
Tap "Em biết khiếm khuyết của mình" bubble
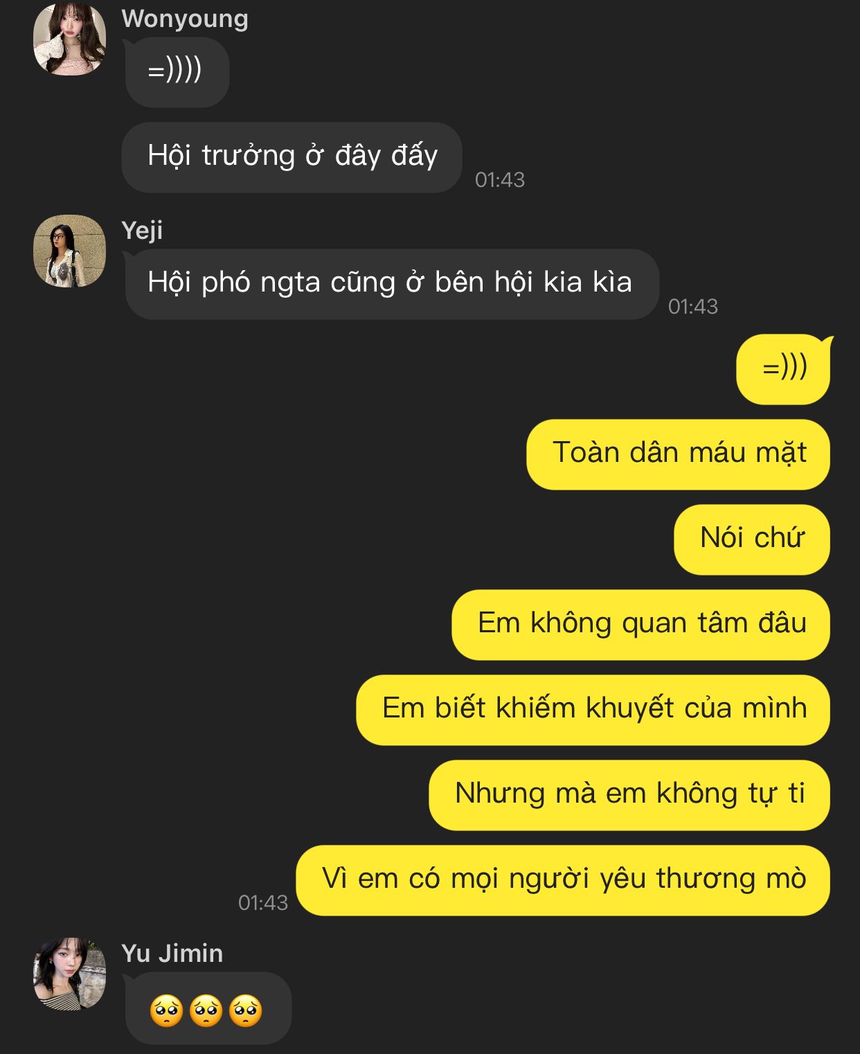[x=593, y=710]
